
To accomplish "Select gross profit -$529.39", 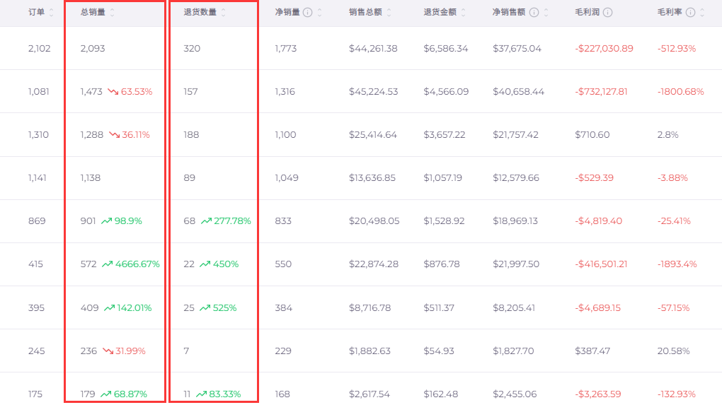I will point(595,178).
